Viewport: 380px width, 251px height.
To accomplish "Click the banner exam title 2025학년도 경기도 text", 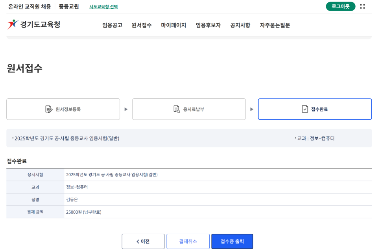I will click(x=67, y=138).
